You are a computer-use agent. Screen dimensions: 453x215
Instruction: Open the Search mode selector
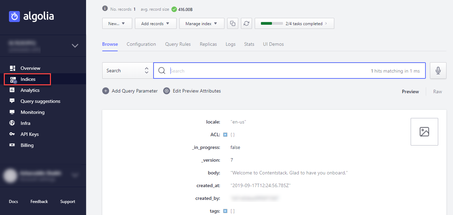tap(128, 71)
